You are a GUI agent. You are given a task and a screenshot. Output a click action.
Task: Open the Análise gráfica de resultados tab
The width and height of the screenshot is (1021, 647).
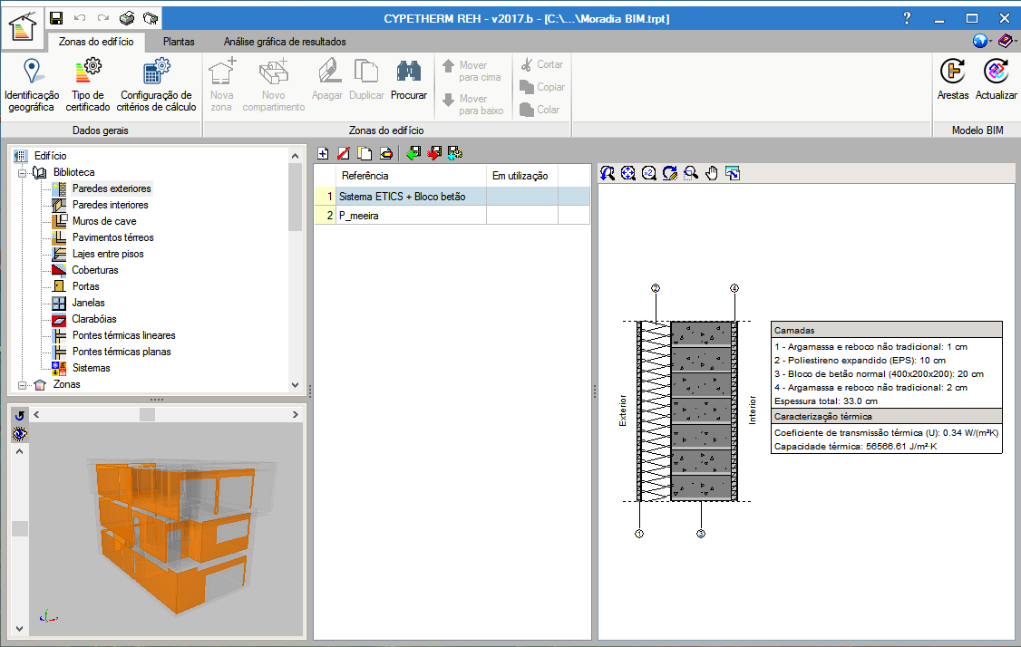click(286, 42)
